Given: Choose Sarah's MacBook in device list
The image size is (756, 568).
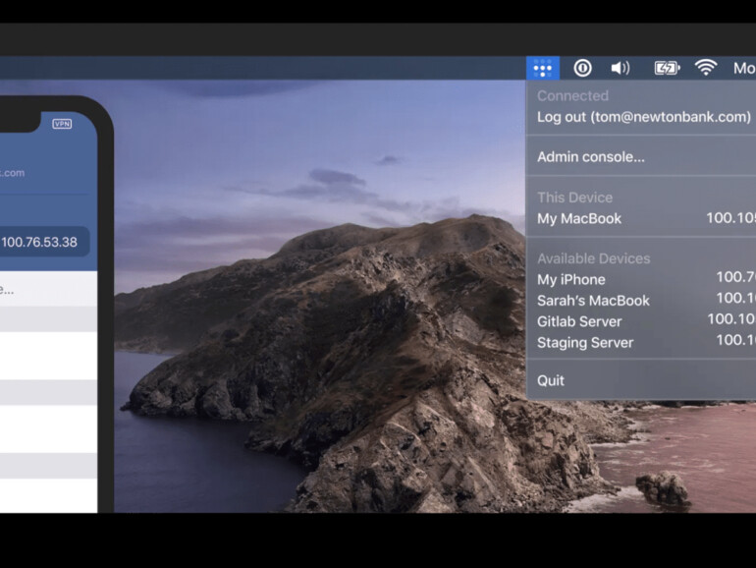Looking at the screenshot, I should coord(593,301).
